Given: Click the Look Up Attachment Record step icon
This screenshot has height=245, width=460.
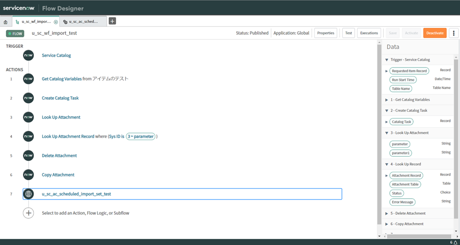Looking at the screenshot, I should tap(28, 137).
